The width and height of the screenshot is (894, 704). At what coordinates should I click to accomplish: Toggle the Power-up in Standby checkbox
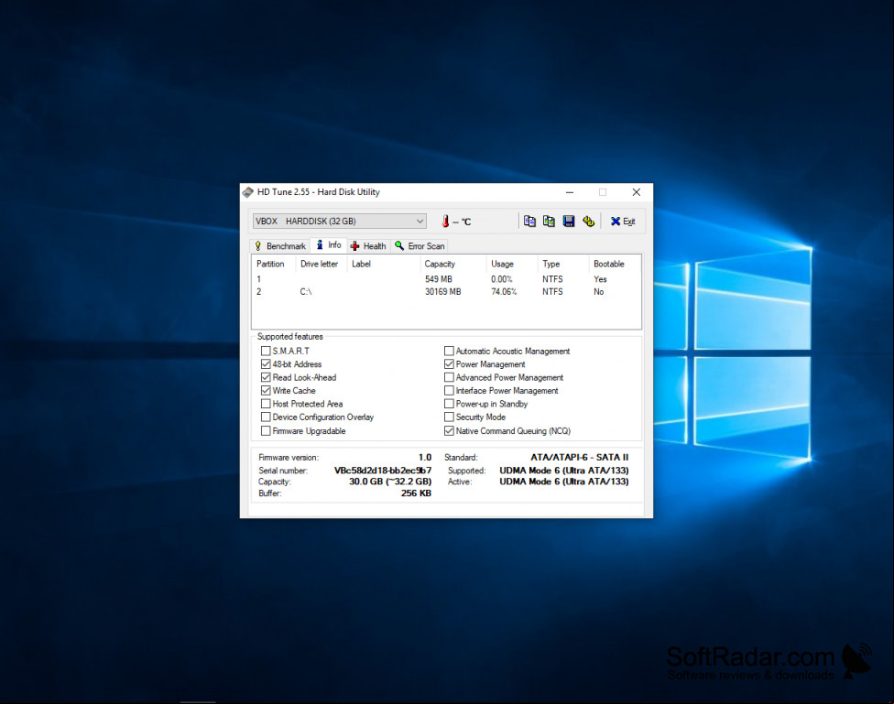click(x=449, y=404)
